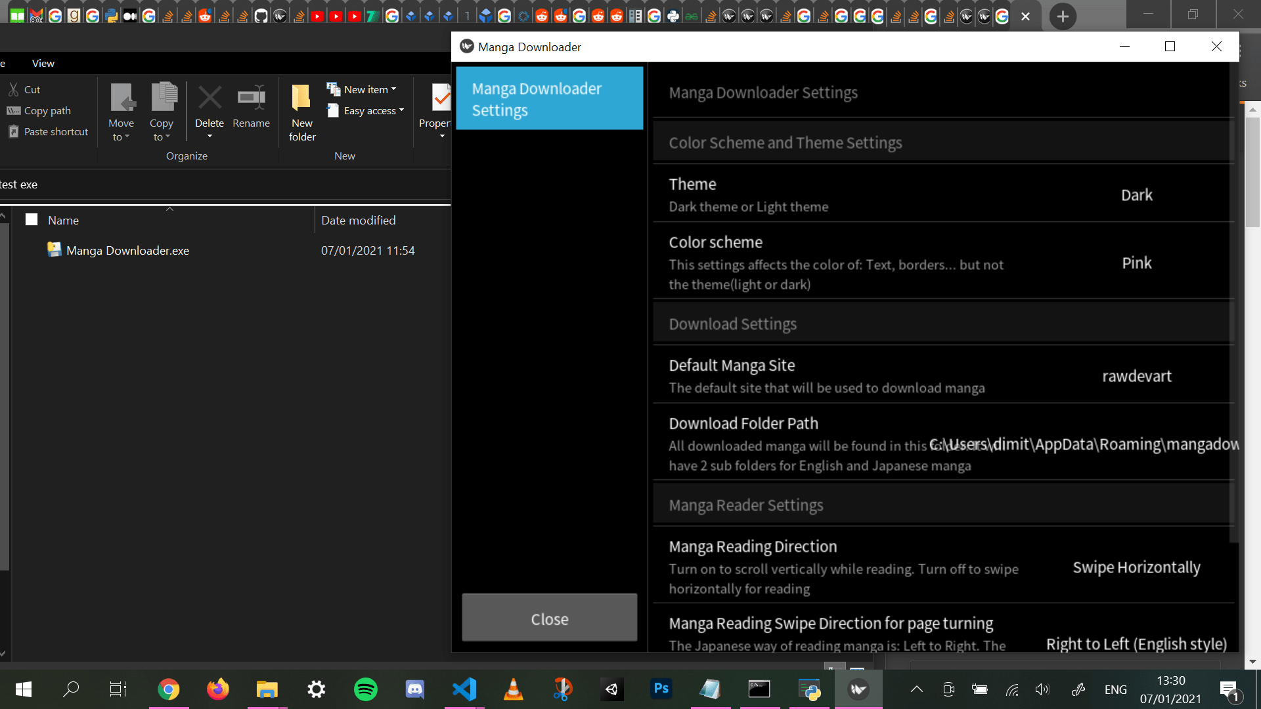1261x709 pixels.
Task: Toggle the select-all checkbox beside Name
Action: 32,220
